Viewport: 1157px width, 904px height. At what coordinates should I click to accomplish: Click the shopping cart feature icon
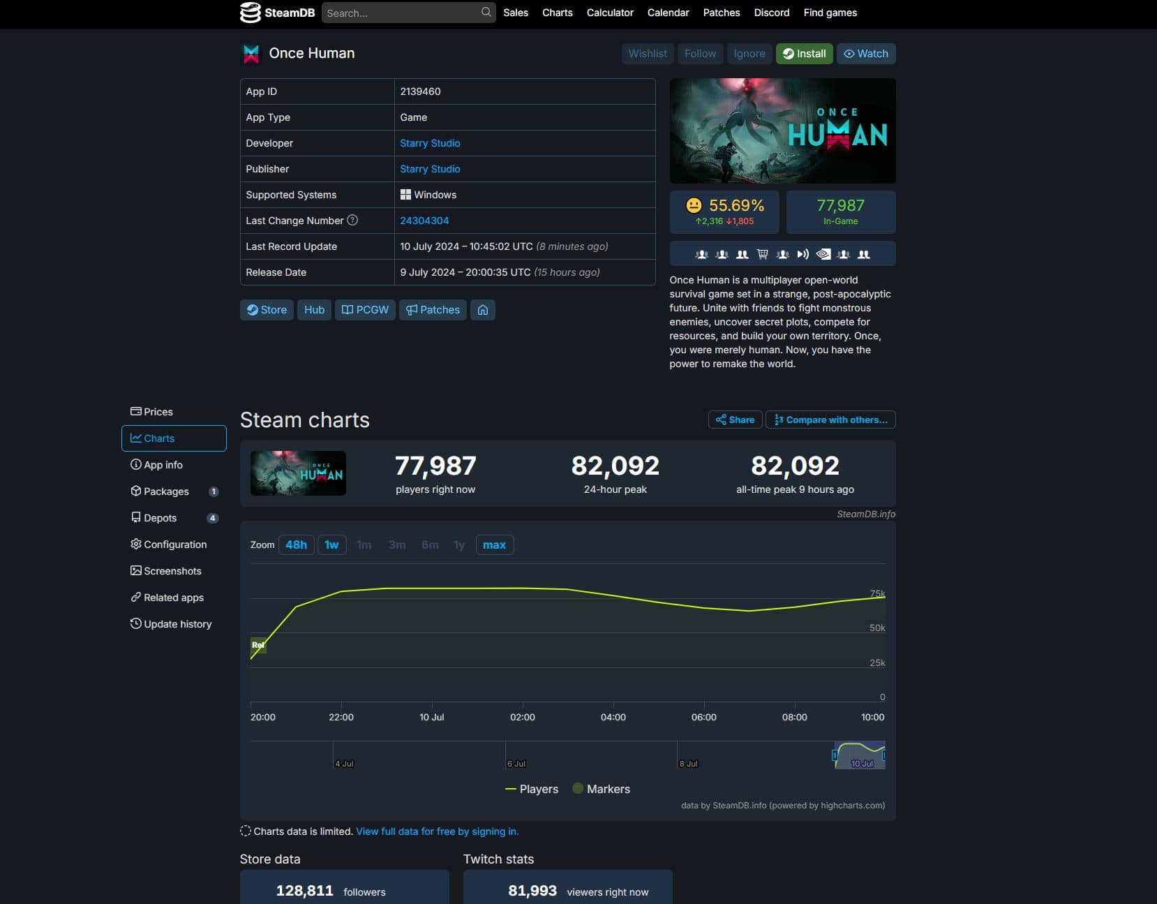[x=762, y=254]
